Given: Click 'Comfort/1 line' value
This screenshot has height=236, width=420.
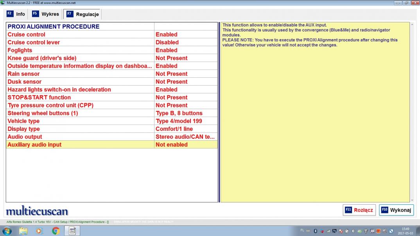Looking at the screenshot, I should pos(174,129).
